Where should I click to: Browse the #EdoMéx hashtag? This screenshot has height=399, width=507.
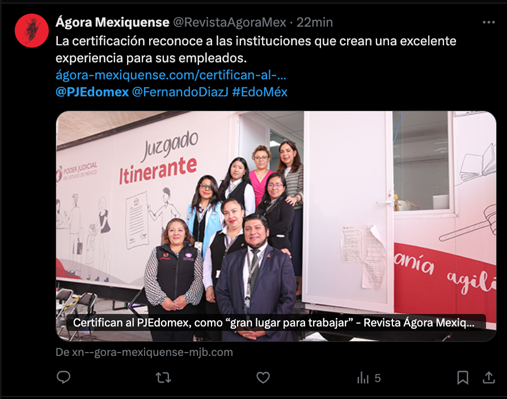[260, 92]
